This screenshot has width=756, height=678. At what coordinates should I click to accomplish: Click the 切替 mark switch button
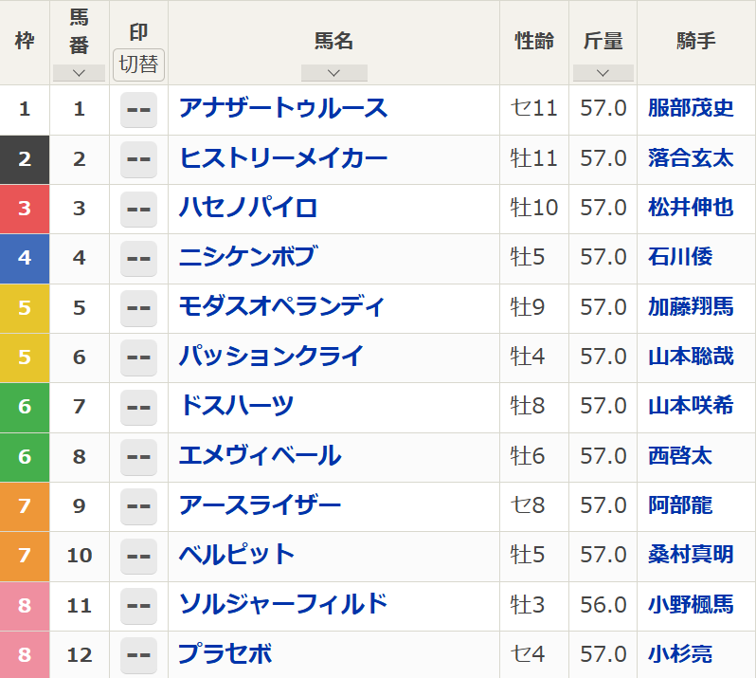[x=138, y=64]
